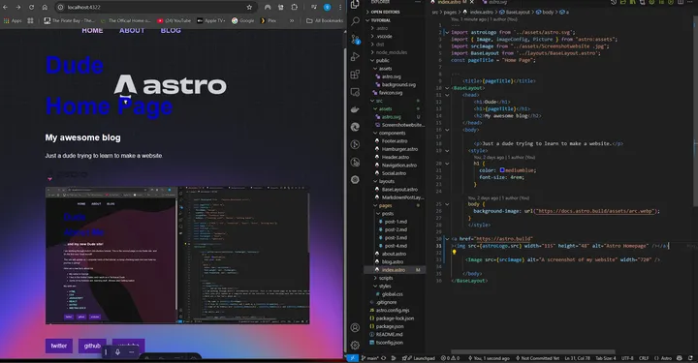This screenshot has width=698, height=363.
Task: Open the Search view in VS Code activity bar
Action: (x=355, y=21)
